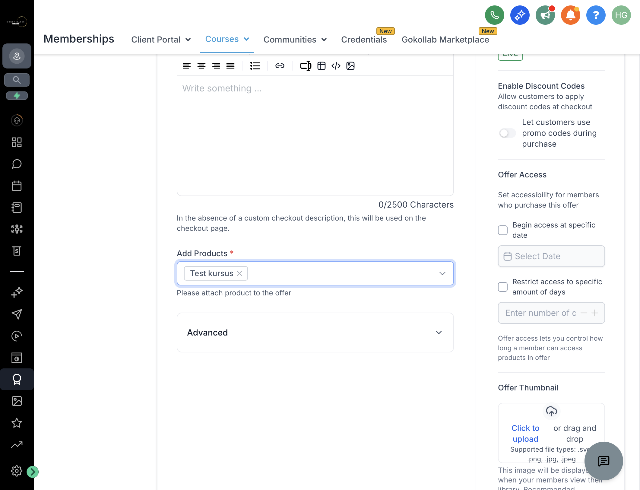Open the chat widget button

point(604,461)
